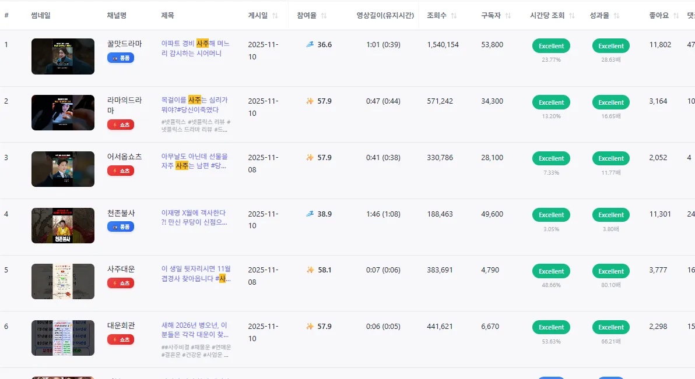The height and width of the screenshot is (379, 695).
Task: Click the green Excellent badge in 꿀맛드라마's 시간당 조회 column
Action: [551, 45]
